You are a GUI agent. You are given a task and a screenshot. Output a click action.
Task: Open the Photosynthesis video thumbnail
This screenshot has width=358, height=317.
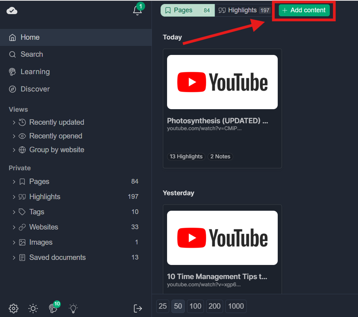pos(222,82)
